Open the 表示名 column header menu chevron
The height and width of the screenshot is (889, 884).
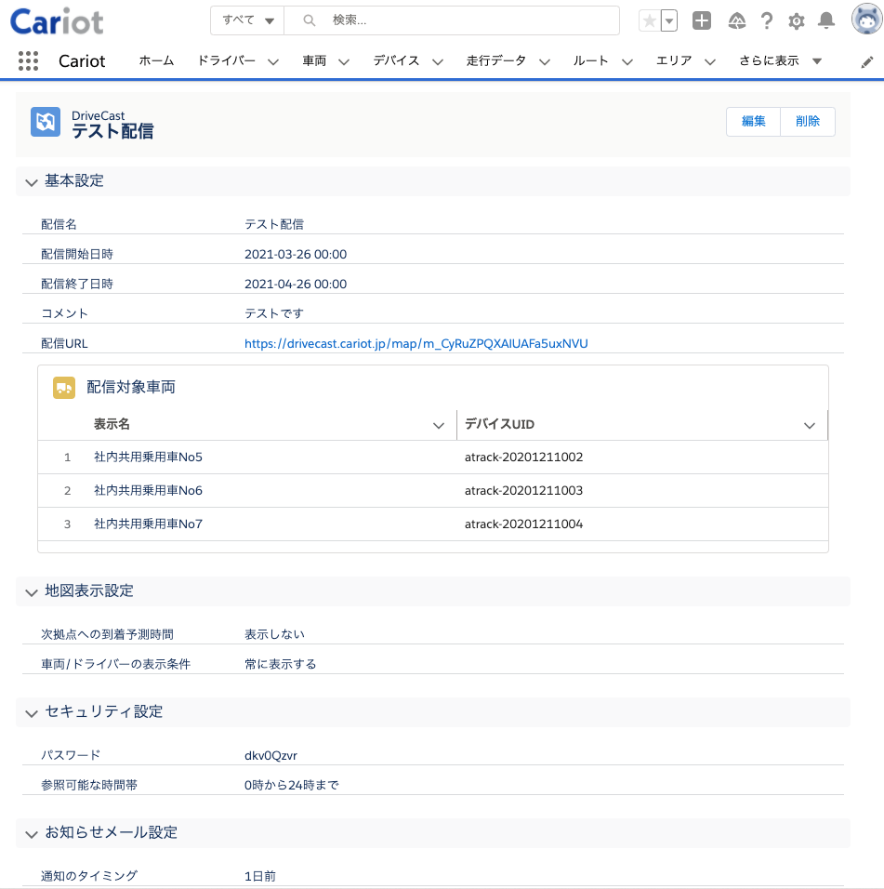(x=438, y=425)
